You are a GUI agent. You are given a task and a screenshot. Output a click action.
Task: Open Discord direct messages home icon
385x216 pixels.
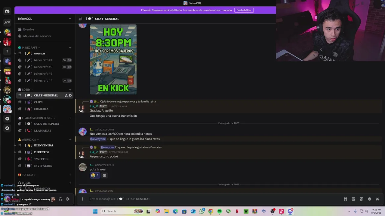coord(7,11)
